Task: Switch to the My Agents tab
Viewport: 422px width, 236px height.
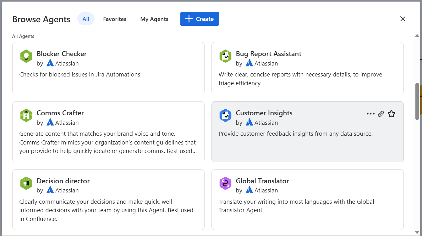Action: 154,19
